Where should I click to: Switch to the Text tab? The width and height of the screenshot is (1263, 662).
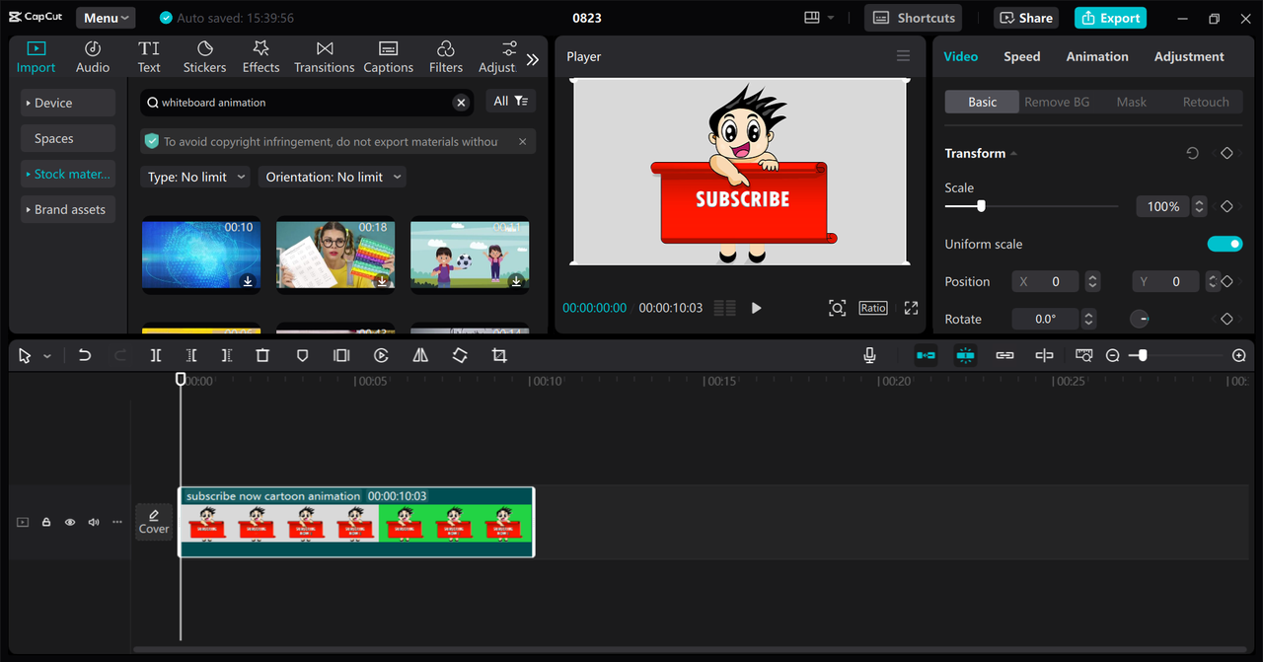pyautogui.click(x=149, y=56)
